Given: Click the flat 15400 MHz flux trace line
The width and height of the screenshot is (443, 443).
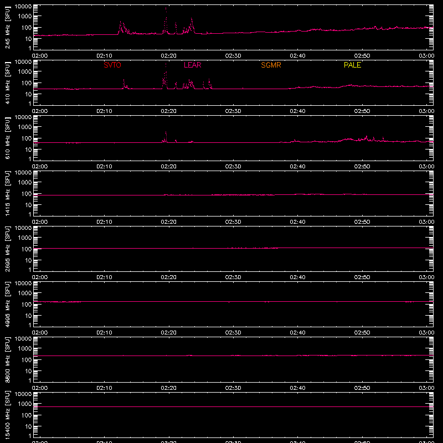Looking at the screenshot, I should [233, 407].
